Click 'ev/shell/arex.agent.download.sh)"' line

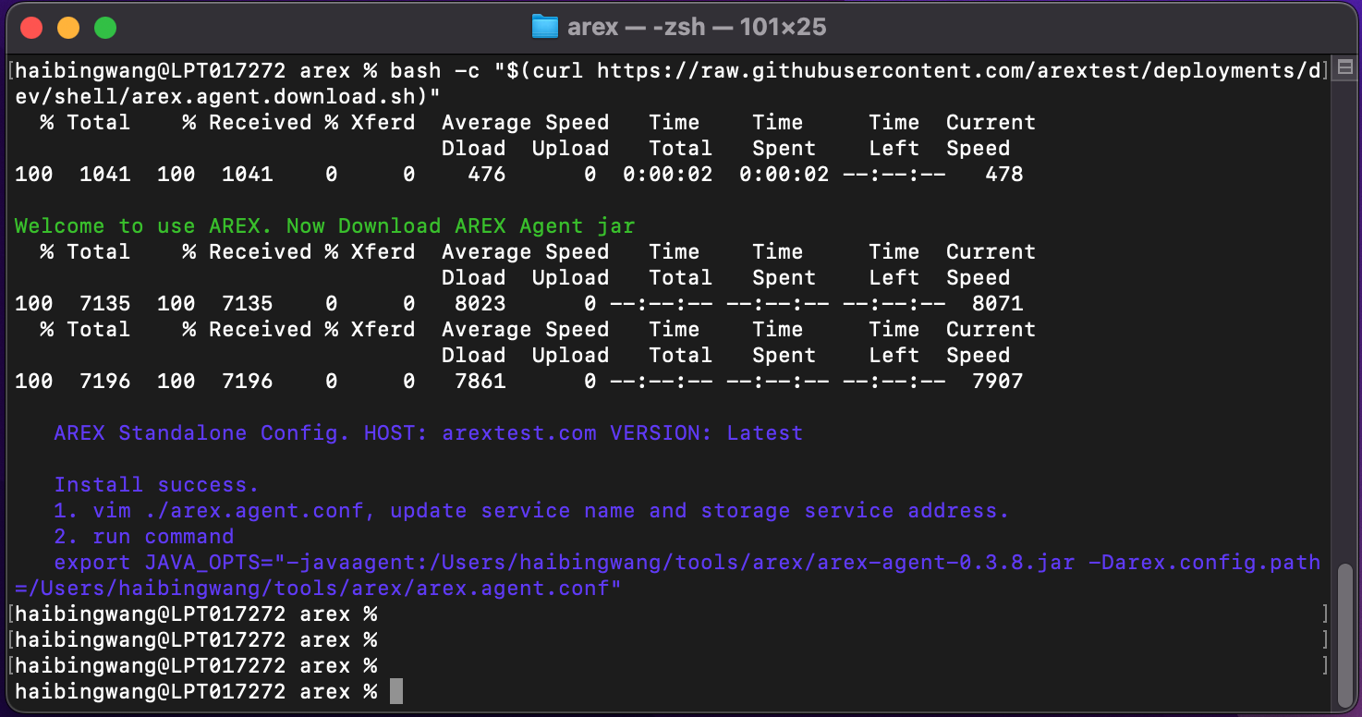[228, 96]
